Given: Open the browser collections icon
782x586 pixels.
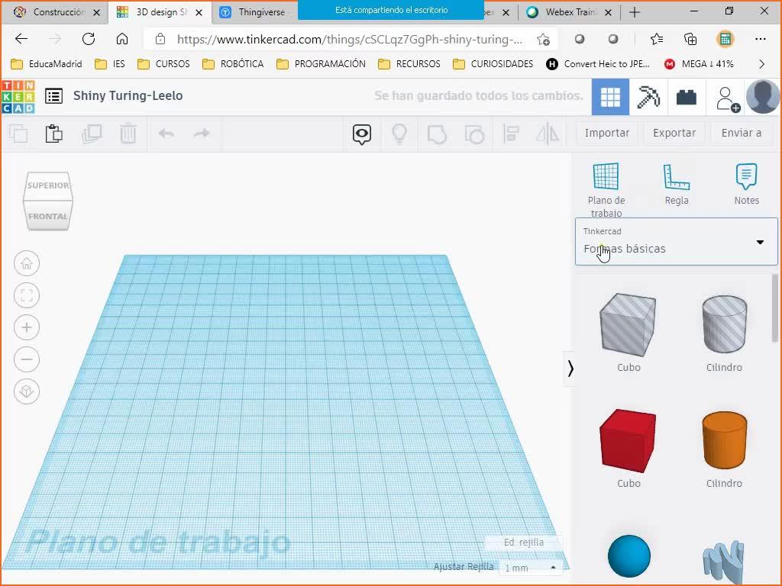Looking at the screenshot, I should point(690,39).
